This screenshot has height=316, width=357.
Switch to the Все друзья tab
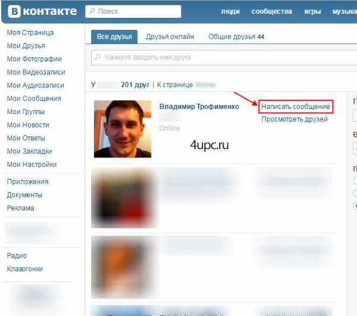click(x=114, y=37)
